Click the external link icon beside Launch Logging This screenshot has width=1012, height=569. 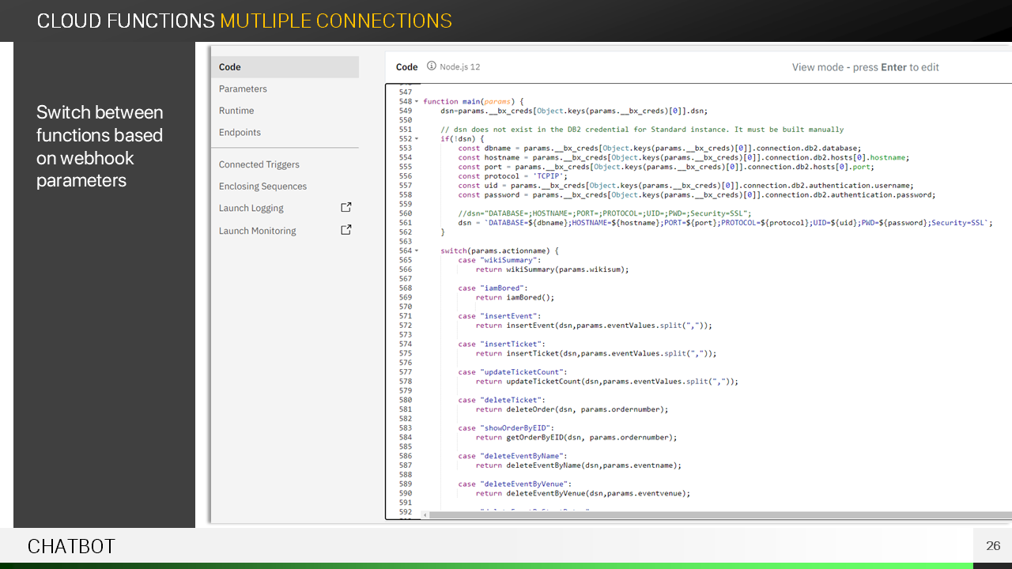click(346, 208)
